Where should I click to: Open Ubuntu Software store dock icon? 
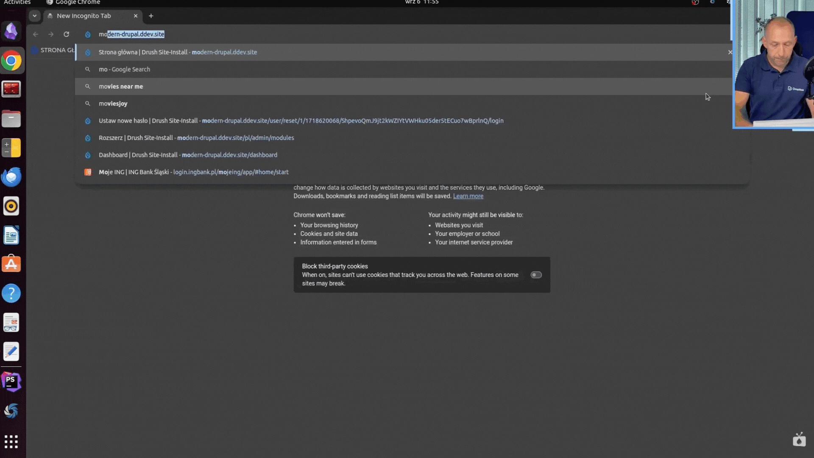[x=11, y=264]
